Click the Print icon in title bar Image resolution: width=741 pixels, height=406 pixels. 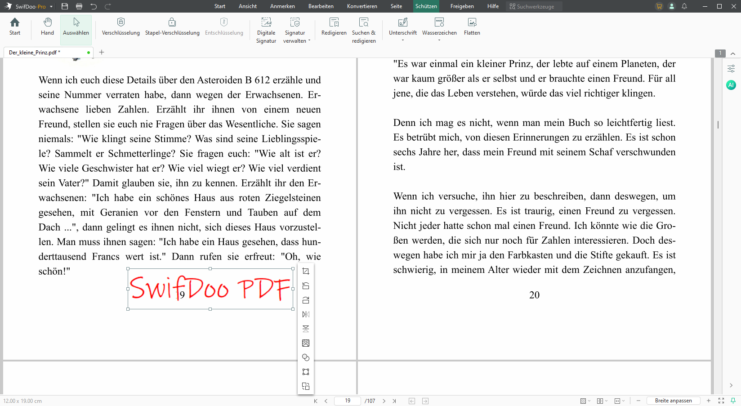79,6
